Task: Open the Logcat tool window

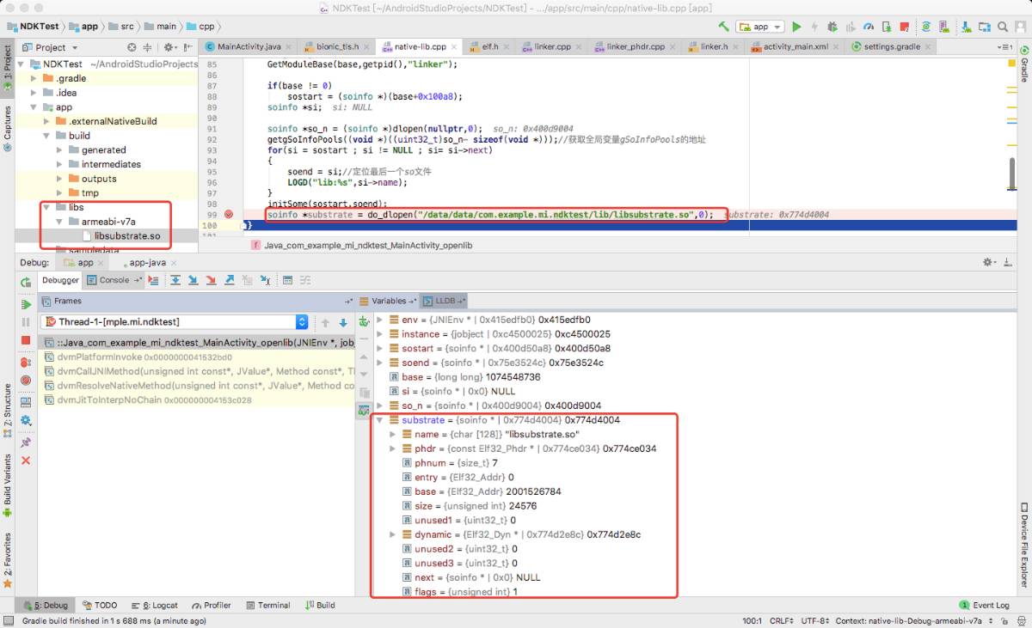Action: (x=153, y=605)
